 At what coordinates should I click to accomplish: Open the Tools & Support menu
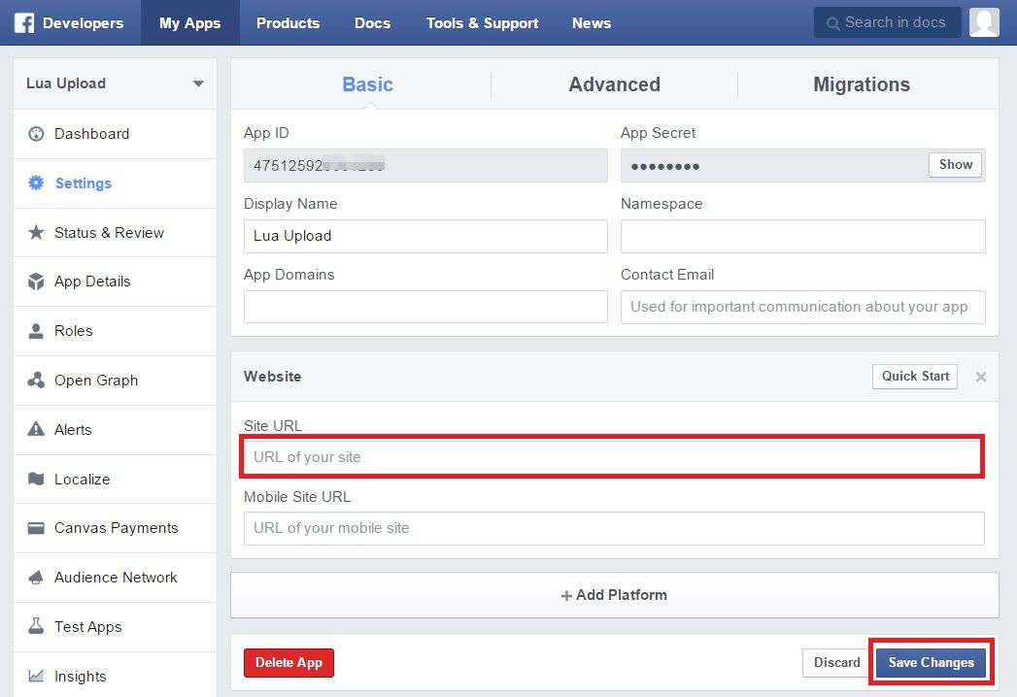[x=482, y=22]
